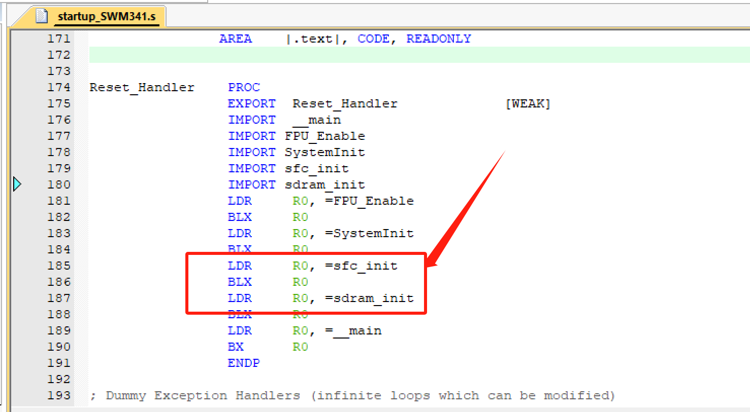This screenshot has height=412, width=750.
Task: Click the Reset_Handler label on line 174
Action: pos(142,88)
